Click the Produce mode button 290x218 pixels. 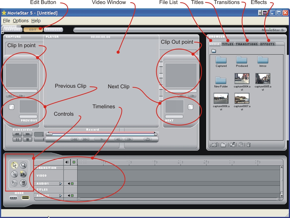pyautogui.click(x=53, y=29)
